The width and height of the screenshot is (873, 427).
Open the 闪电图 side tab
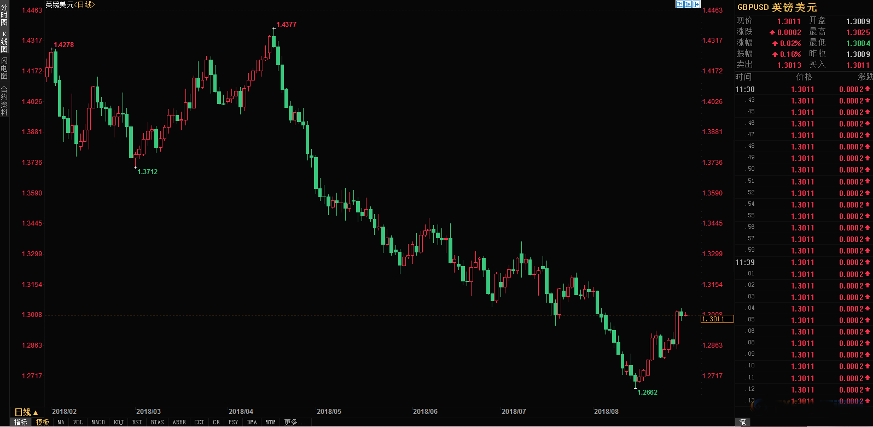(x=4, y=68)
